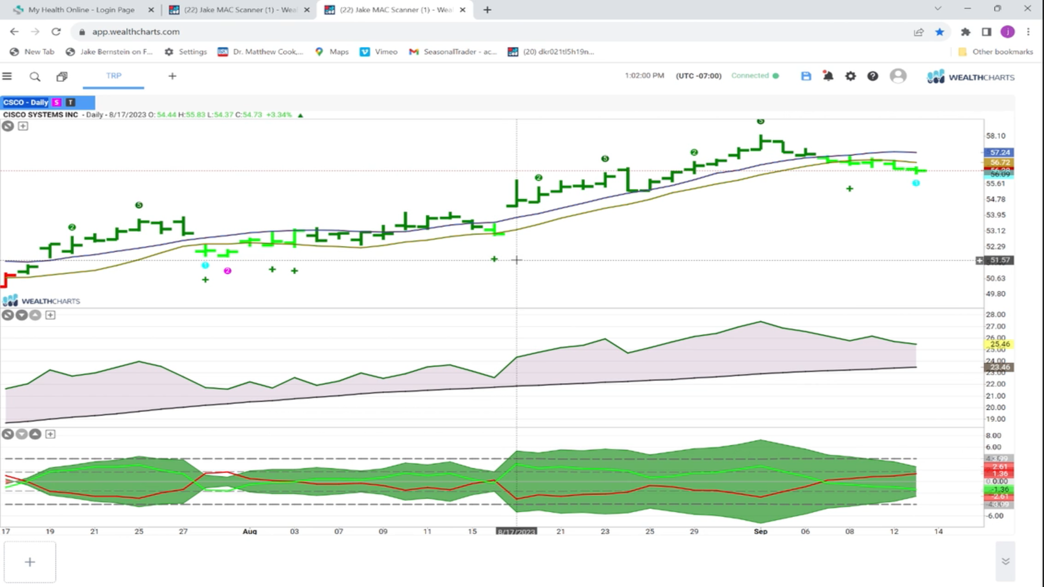Move the middle indicator pane up
The height and width of the screenshot is (587, 1044).
[35, 315]
